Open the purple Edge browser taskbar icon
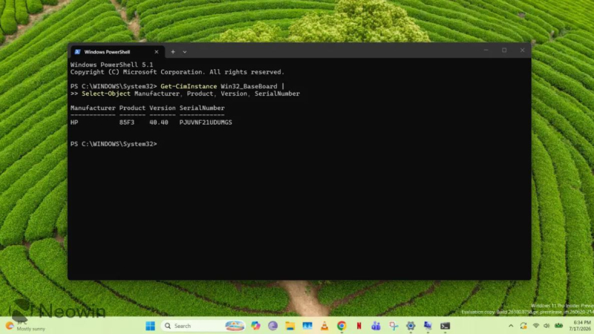 click(272, 326)
